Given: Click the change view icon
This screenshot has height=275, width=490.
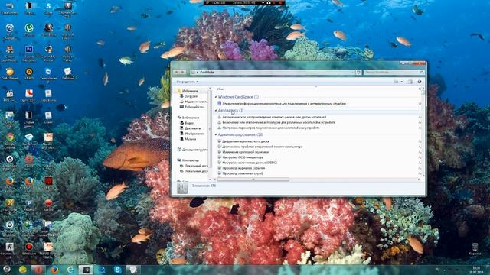Looking at the screenshot, I should 397,82.
